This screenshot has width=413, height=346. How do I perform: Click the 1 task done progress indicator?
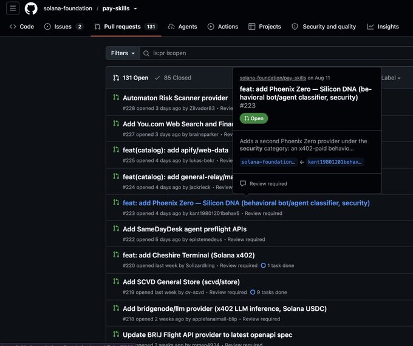(278, 265)
